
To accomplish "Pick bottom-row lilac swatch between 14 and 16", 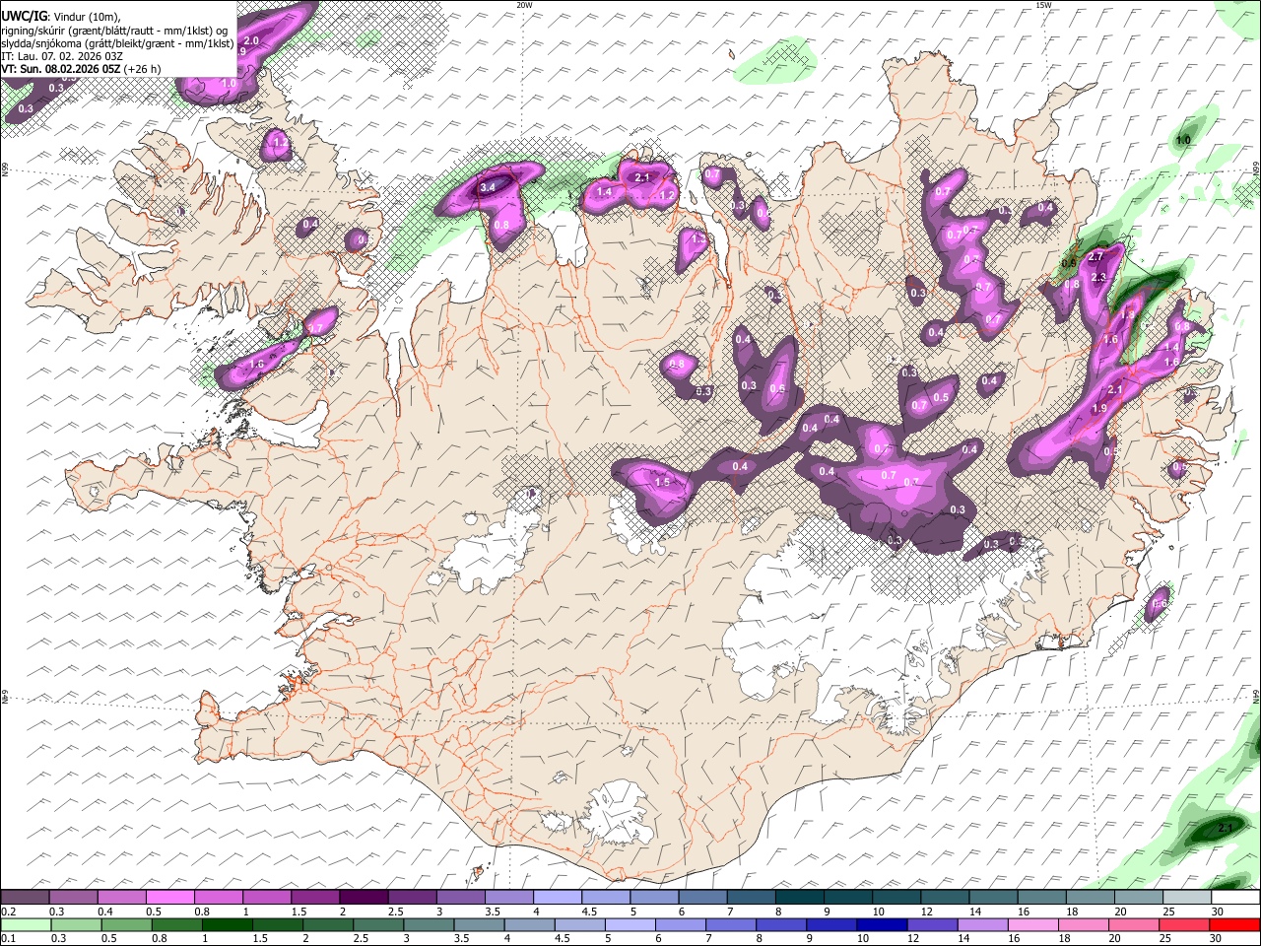I will coord(981,924).
